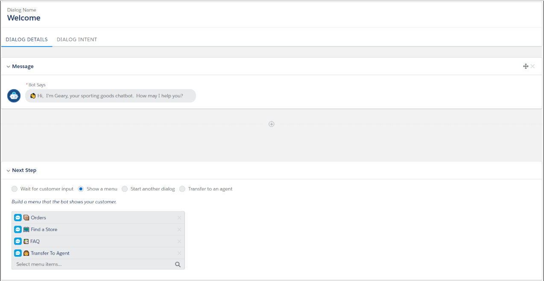Remove Orders from the menu list

[x=179, y=218]
